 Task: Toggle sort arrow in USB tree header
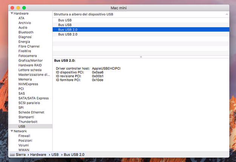[x=227, y=14]
